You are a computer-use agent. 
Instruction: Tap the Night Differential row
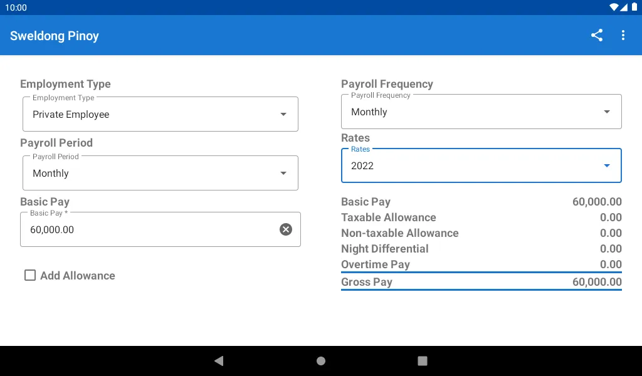[x=481, y=249]
